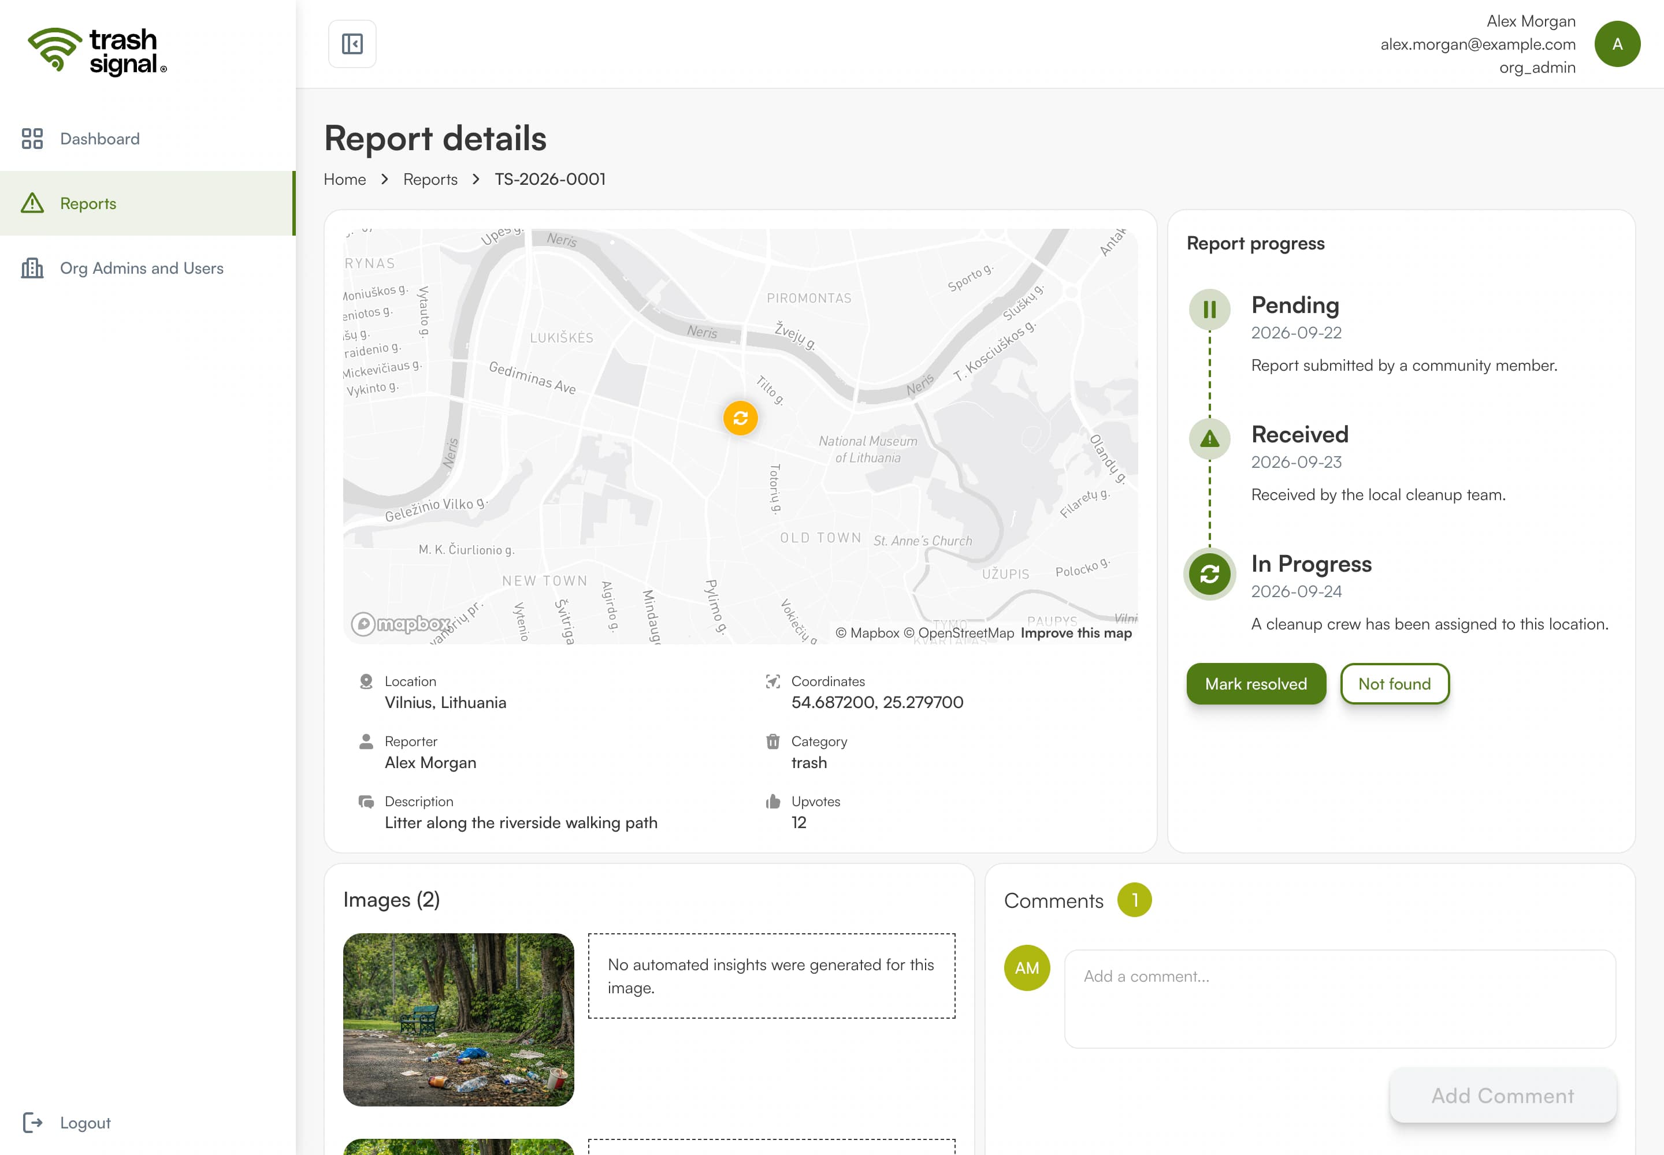Open the OpenStreetMap attribution link
Image resolution: width=1664 pixels, height=1155 pixels.
tap(959, 632)
